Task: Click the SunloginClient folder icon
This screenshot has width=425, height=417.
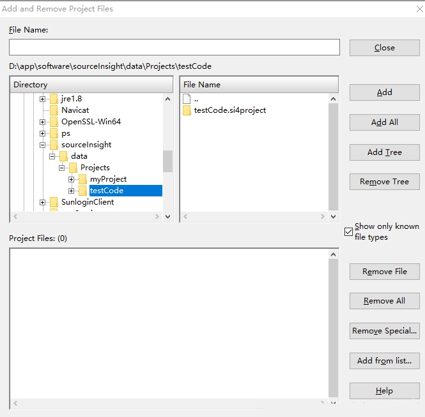Action: [x=54, y=202]
